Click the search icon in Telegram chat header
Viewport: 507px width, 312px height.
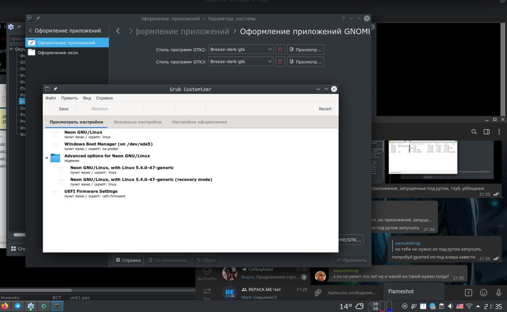(474, 132)
